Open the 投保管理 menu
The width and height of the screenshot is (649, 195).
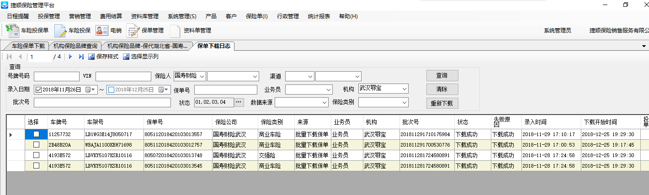[49, 16]
